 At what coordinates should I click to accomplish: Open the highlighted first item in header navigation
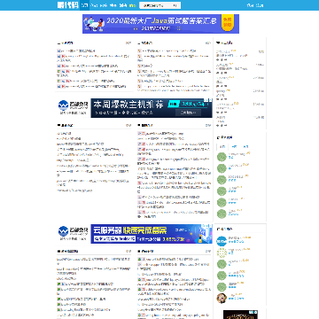pyautogui.click(x=84, y=5)
